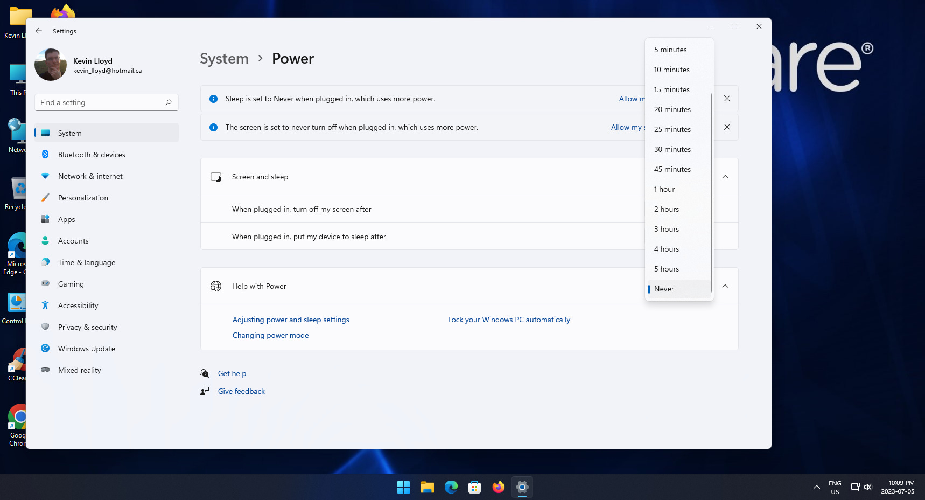Open the Windows Start menu
This screenshot has width=925, height=500.
click(403, 487)
